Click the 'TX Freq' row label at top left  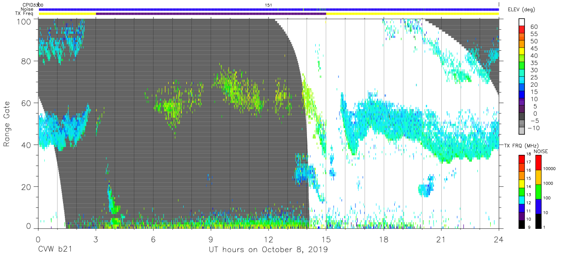(24, 14)
